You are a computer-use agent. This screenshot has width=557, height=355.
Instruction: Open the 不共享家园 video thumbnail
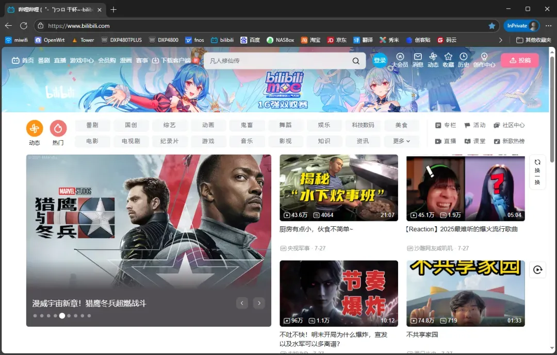pos(465,293)
